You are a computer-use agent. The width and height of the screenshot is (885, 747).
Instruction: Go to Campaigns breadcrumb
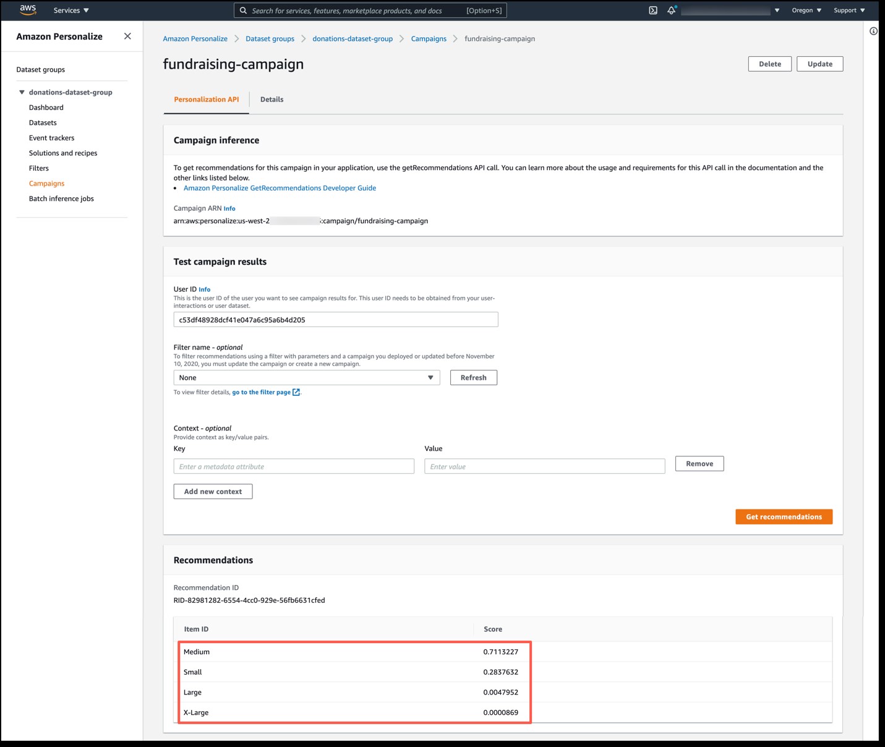click(x=429, y=39)
